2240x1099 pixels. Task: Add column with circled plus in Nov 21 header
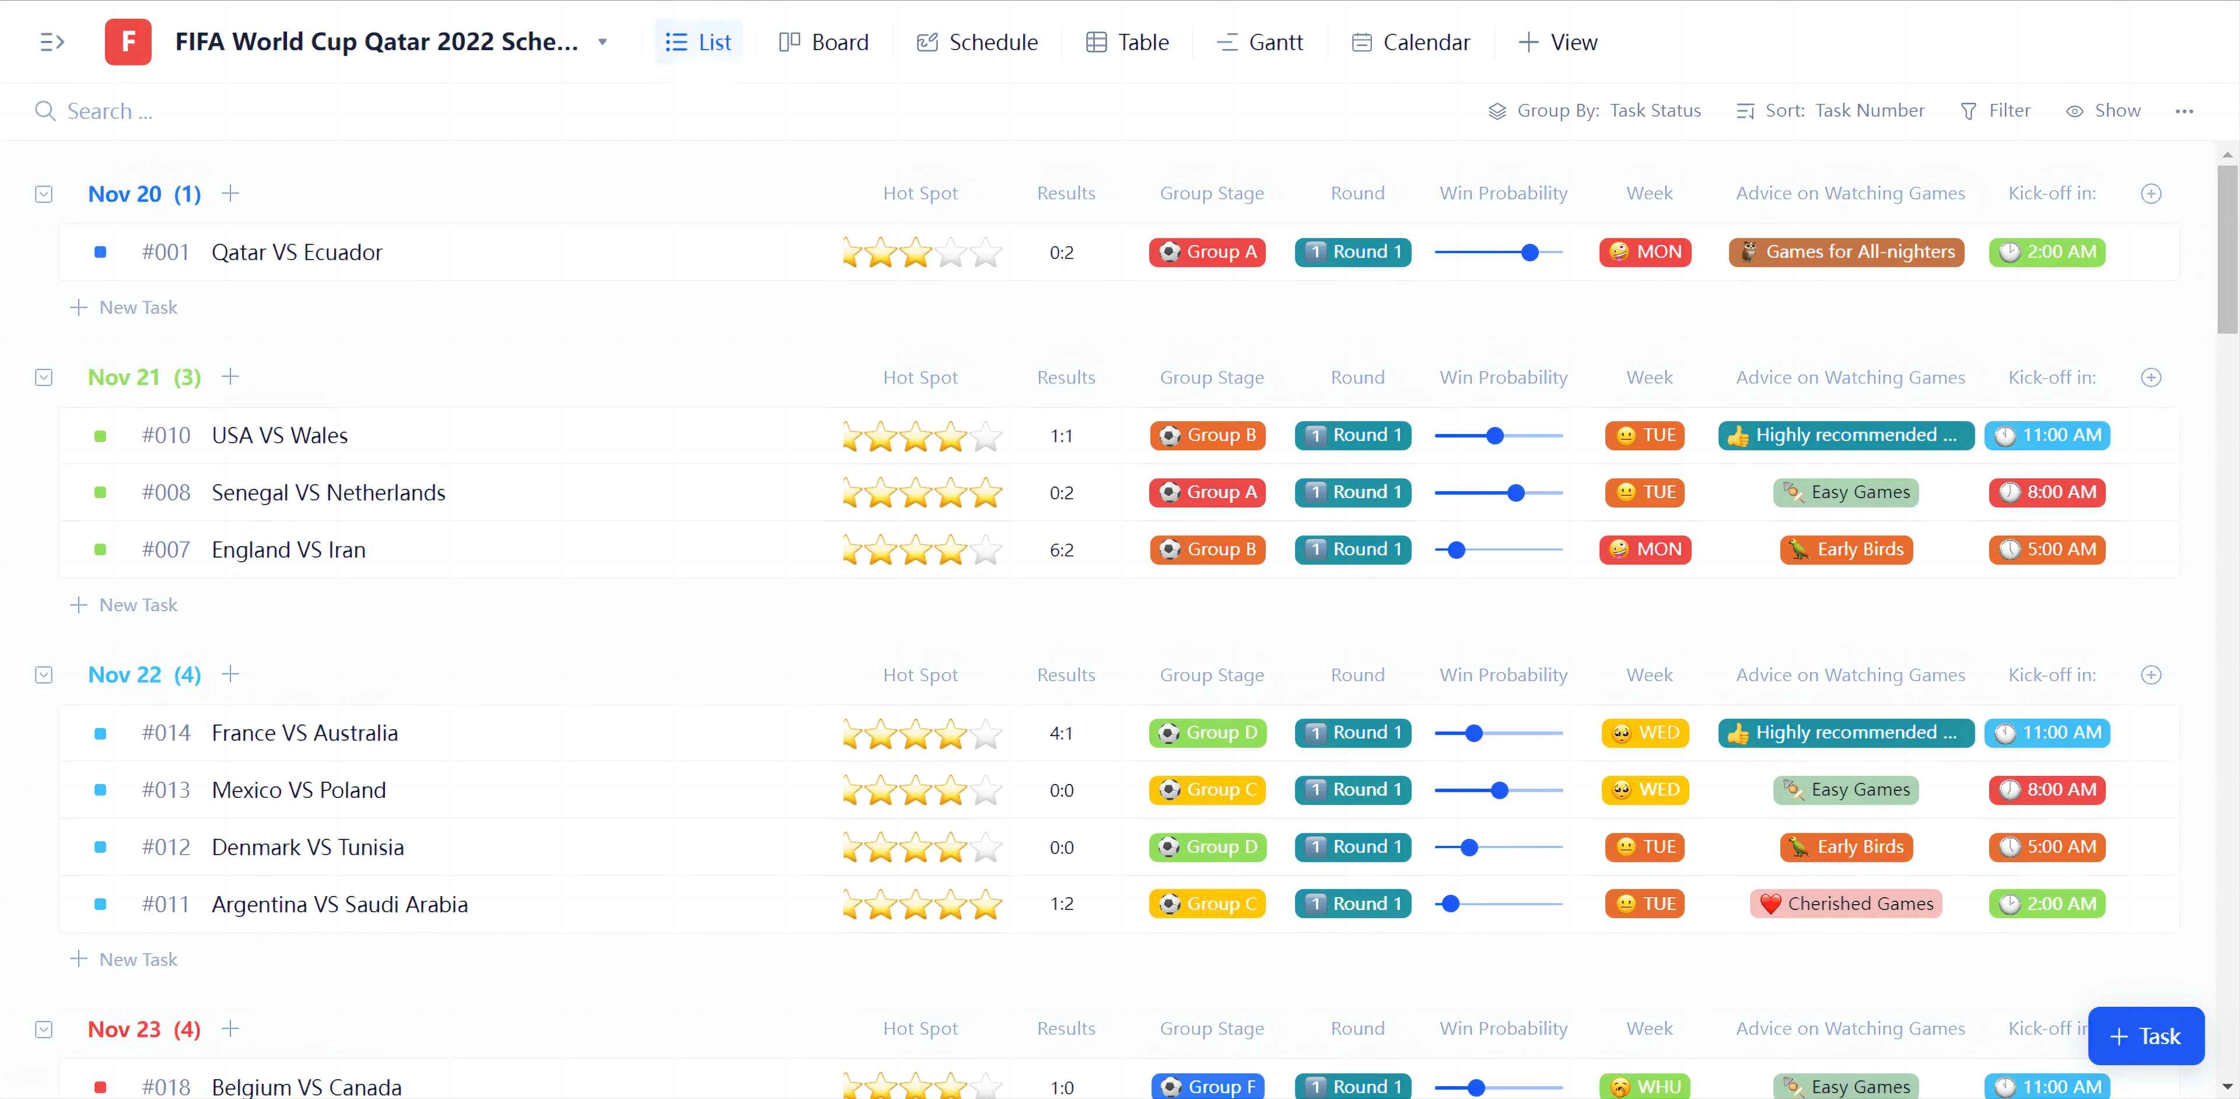click(2151, 377)
